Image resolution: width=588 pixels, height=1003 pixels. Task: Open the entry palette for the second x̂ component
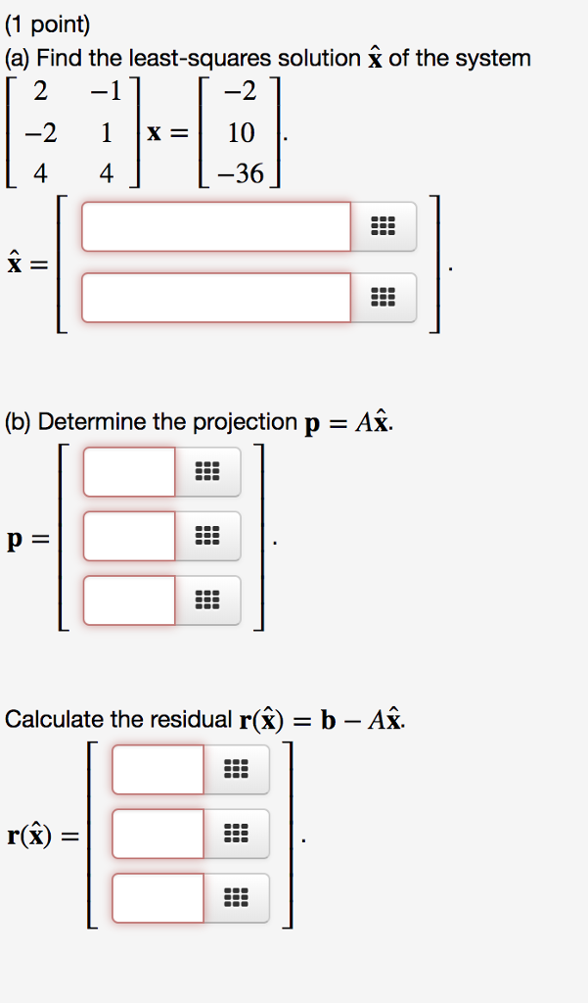pyautogui.click(x=383, y=297)
